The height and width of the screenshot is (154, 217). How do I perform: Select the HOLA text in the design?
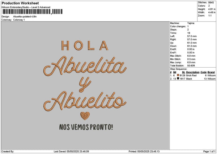pos(85,45)
